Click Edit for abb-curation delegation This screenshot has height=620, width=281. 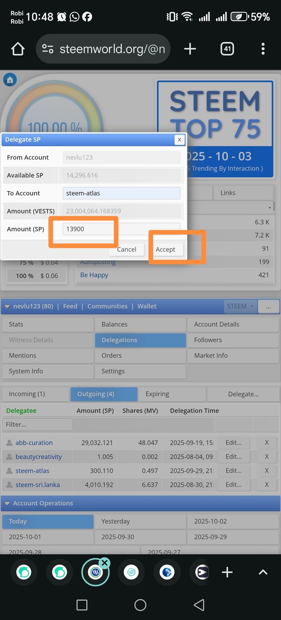pyautogui.click(x=234, y=443)
